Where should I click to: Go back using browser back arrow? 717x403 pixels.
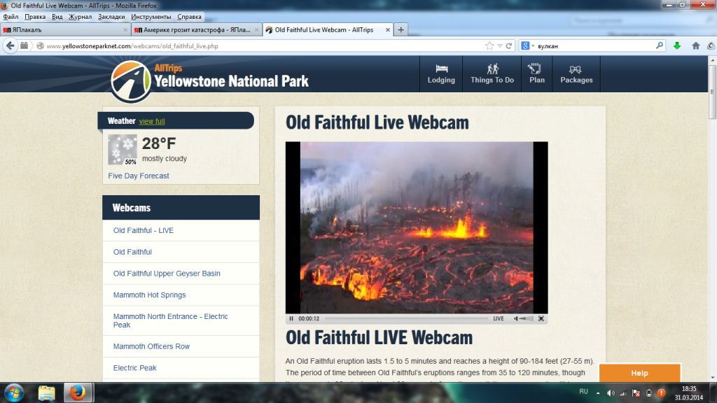(10, 45)
